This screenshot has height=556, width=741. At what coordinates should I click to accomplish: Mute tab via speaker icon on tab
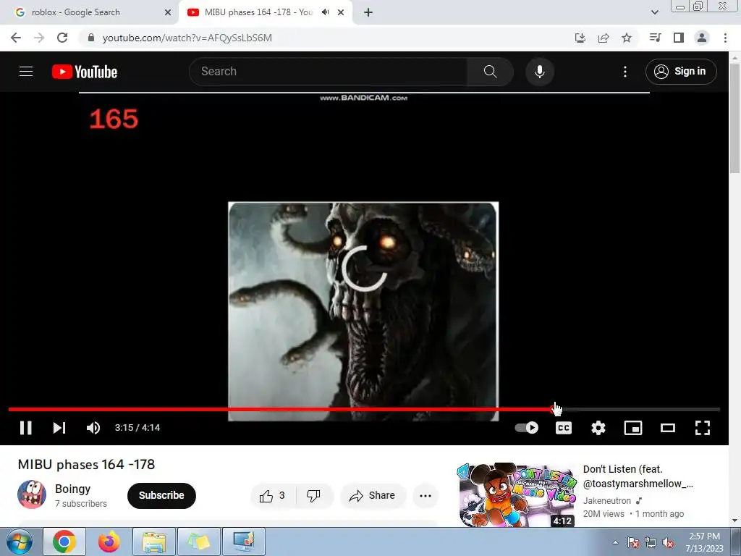pyautogui.click(x=325, y=12)
